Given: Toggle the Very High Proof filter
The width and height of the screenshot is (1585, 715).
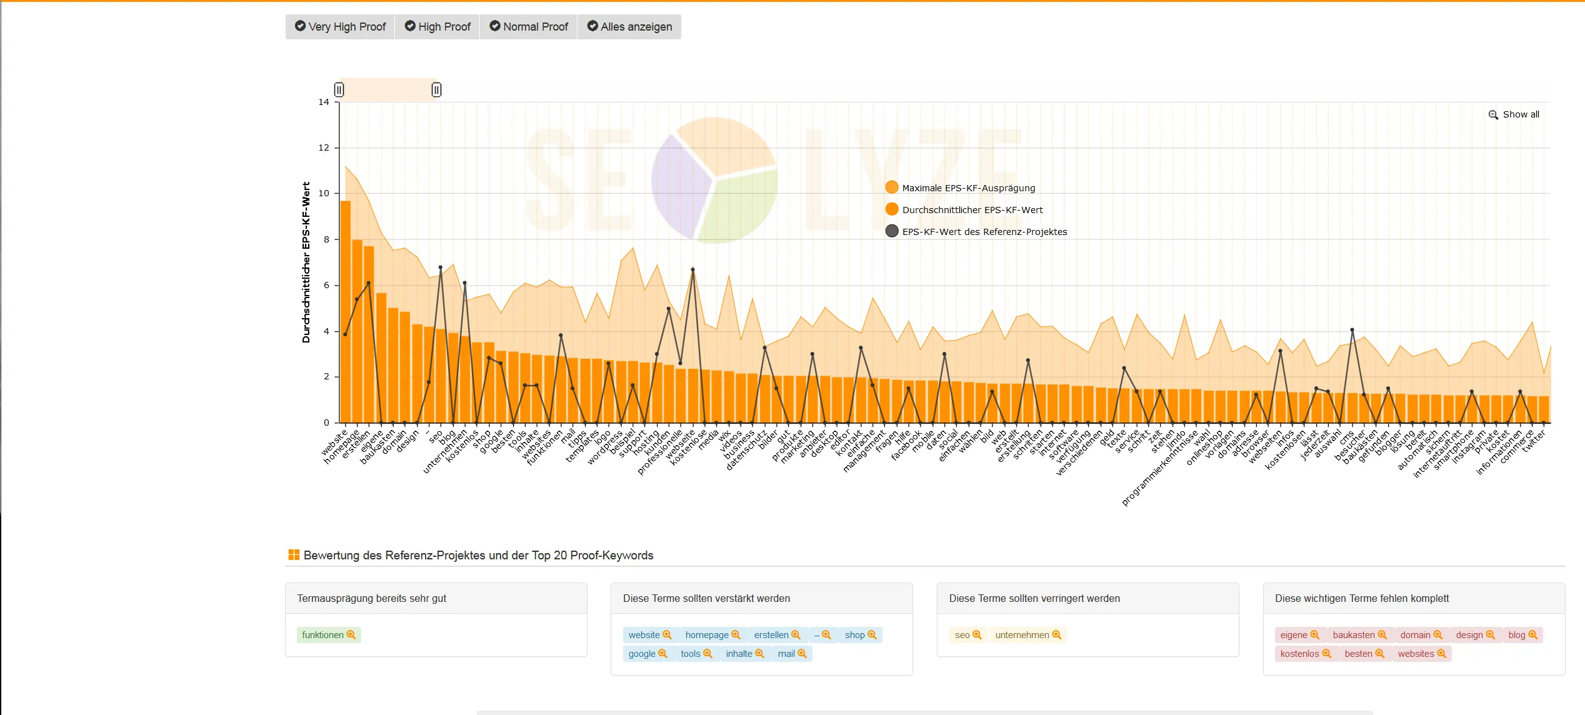Looking at the screenshot, I should click(x=340, y=27).
